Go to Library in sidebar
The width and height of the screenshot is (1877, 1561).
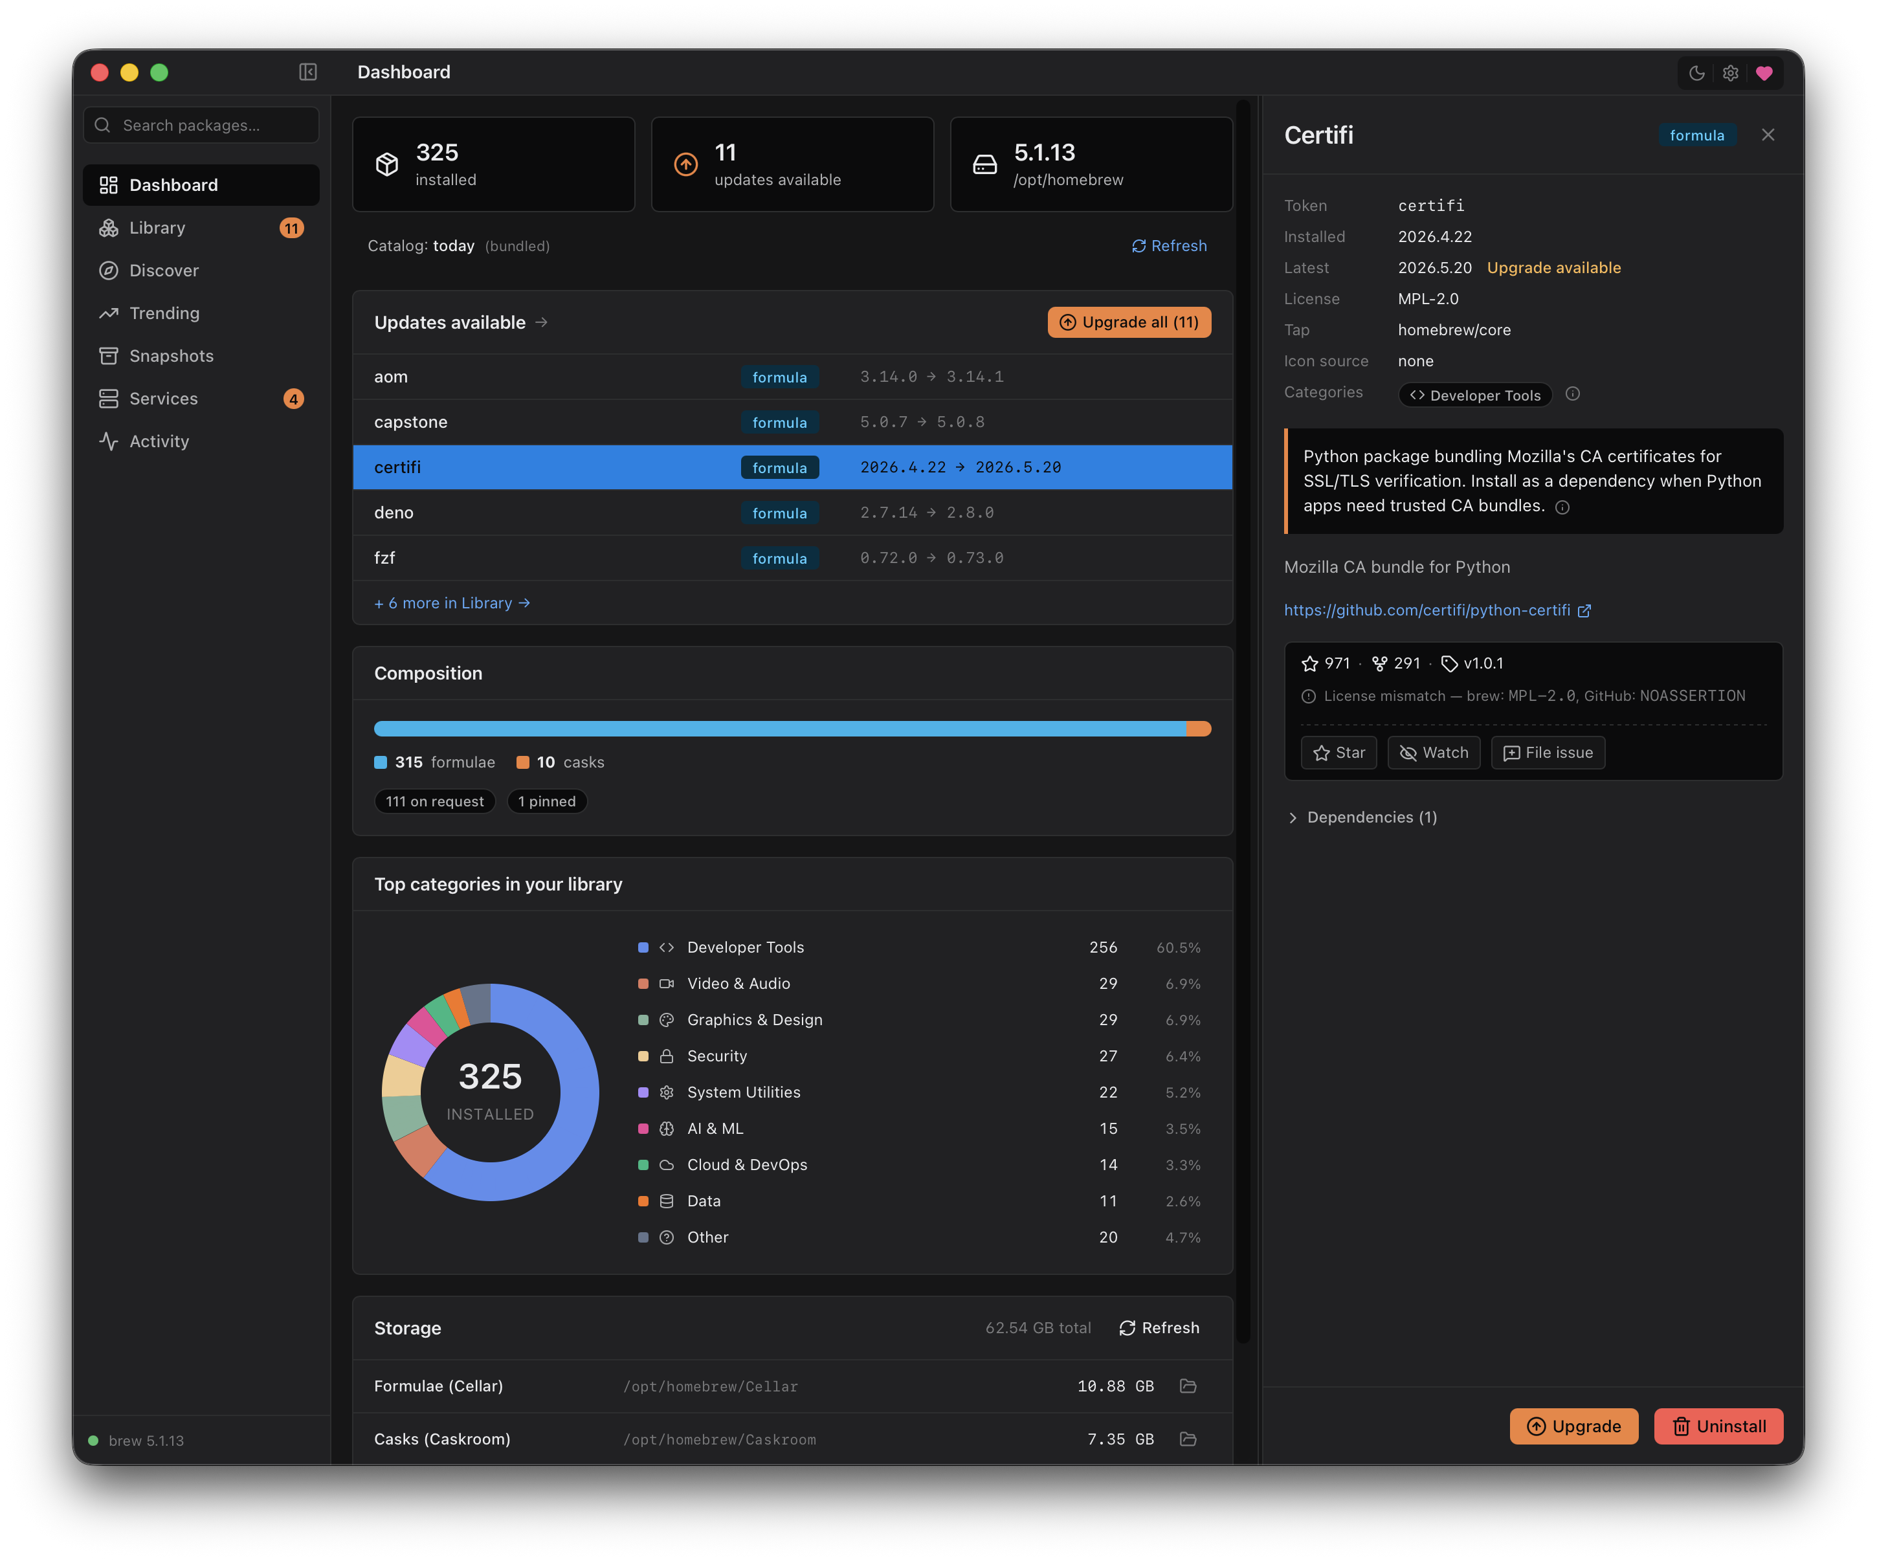[201, 228]
